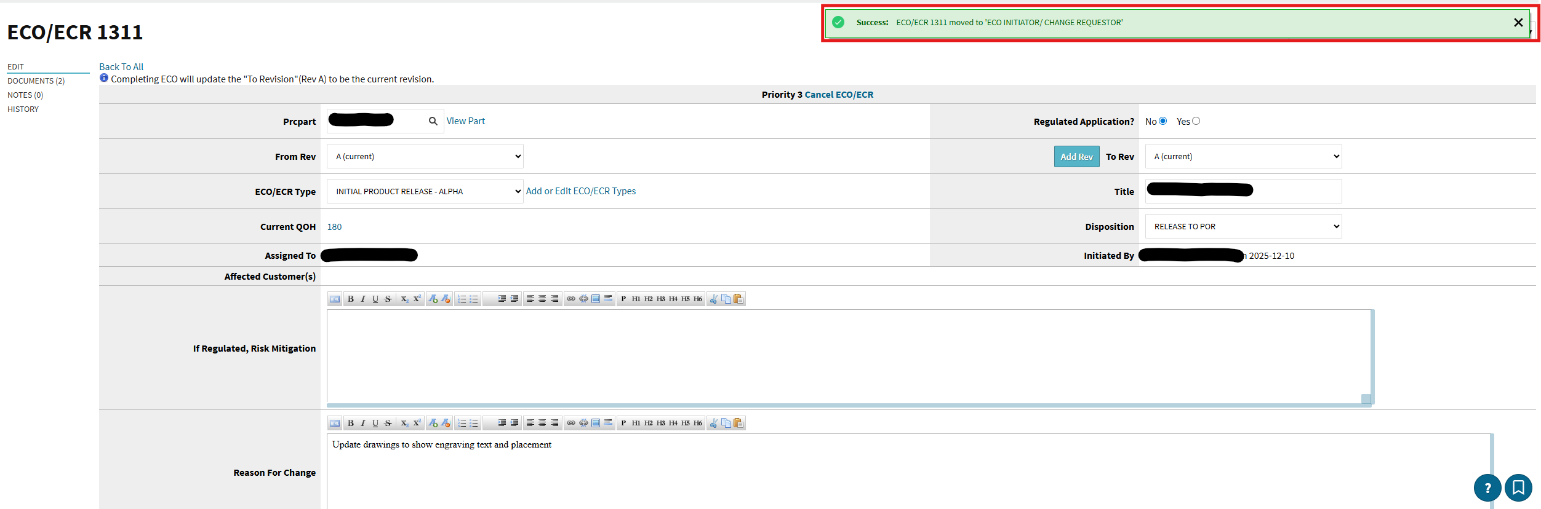Click the Prcpart search magnifier icon

[433, 121]
